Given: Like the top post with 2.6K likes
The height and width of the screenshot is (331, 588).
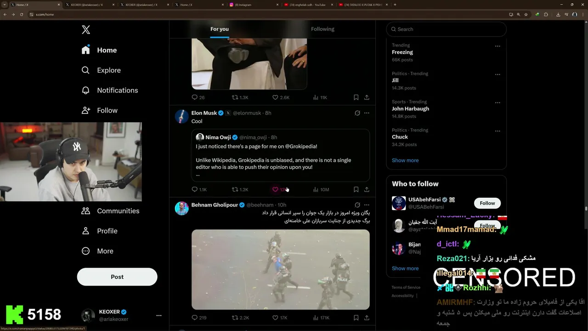Looking at the screenshot, I should click(281, 97).
